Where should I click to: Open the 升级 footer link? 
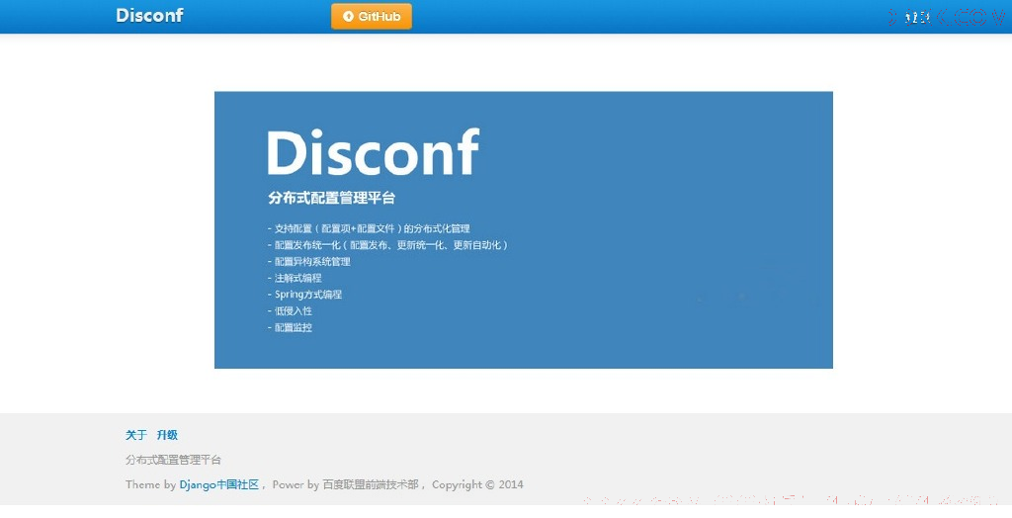167,435
